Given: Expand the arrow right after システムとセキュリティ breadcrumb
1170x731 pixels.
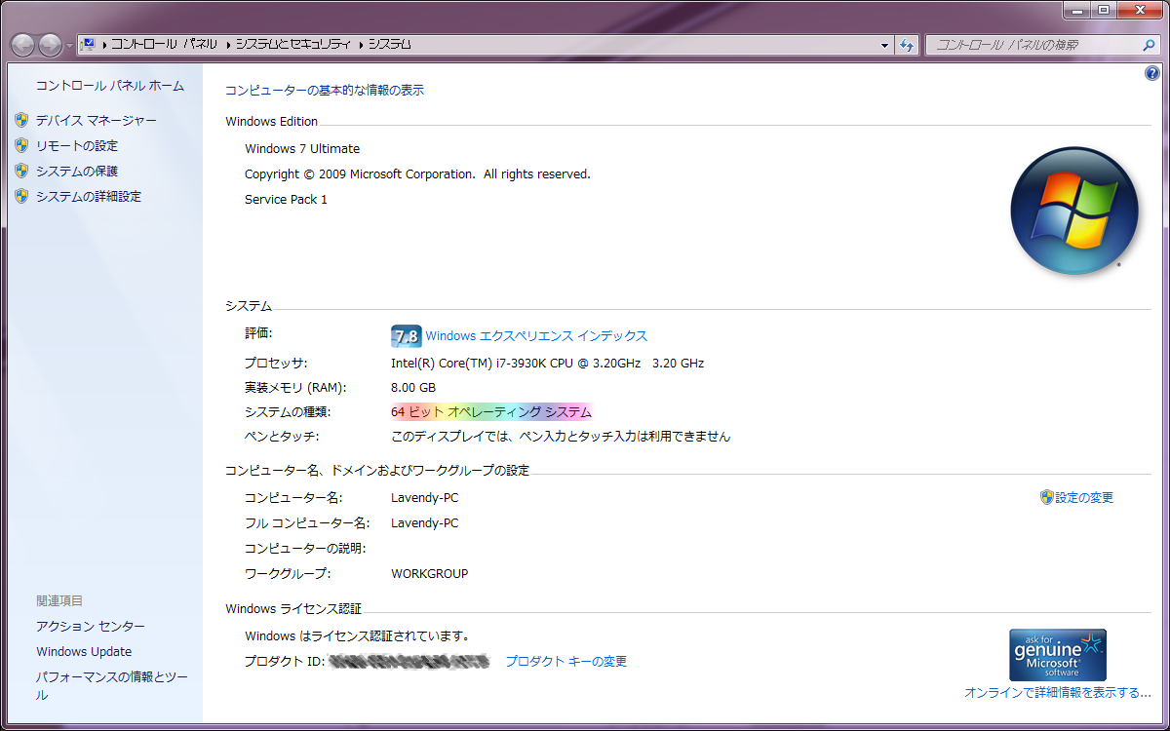Looking at the screenshot, I should click(362, 45).
